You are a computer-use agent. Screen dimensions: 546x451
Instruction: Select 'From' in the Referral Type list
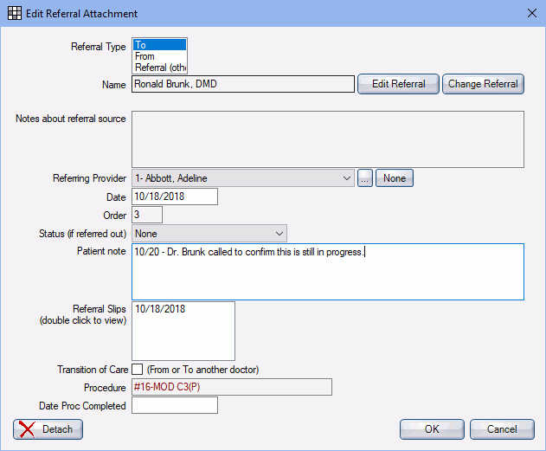pyautogui.click(x=158, y=56)
